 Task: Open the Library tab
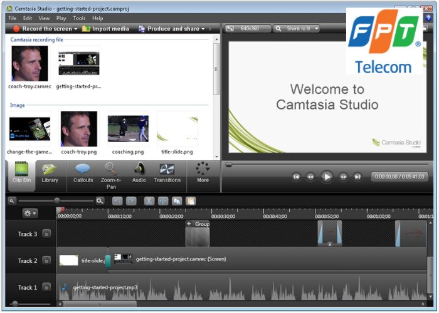50,172
